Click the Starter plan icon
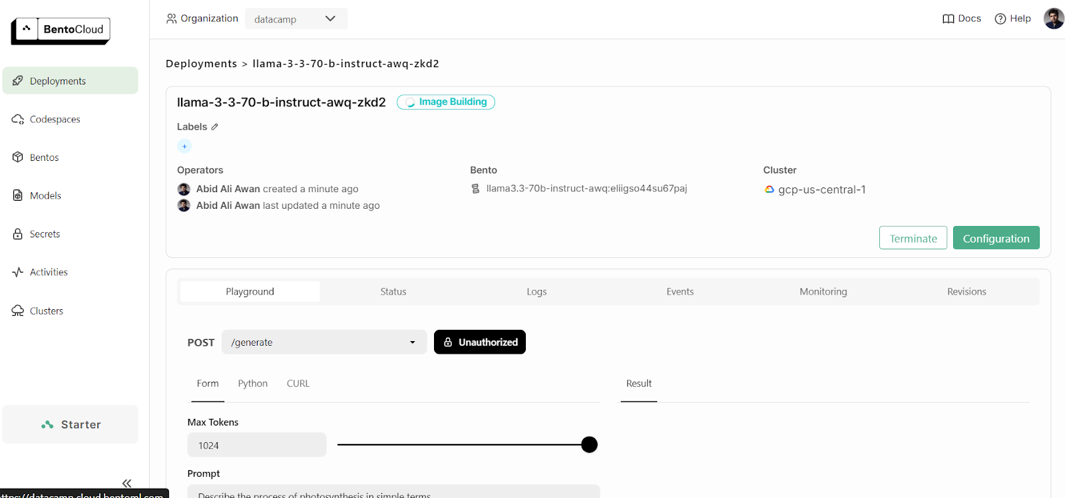Image resolution: width=1065 pixels, height=498 pixels. (47, 425)
